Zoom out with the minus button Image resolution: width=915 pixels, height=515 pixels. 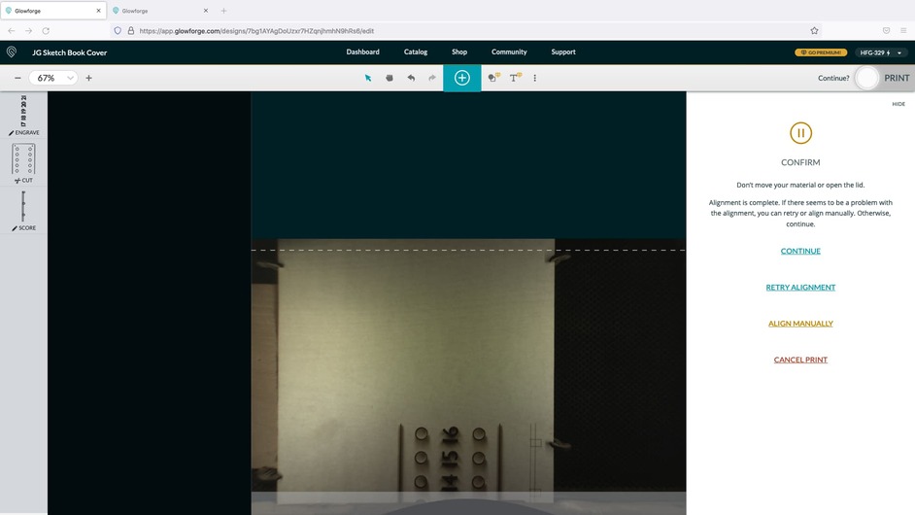pyautogui.click(x=17, y=78)
